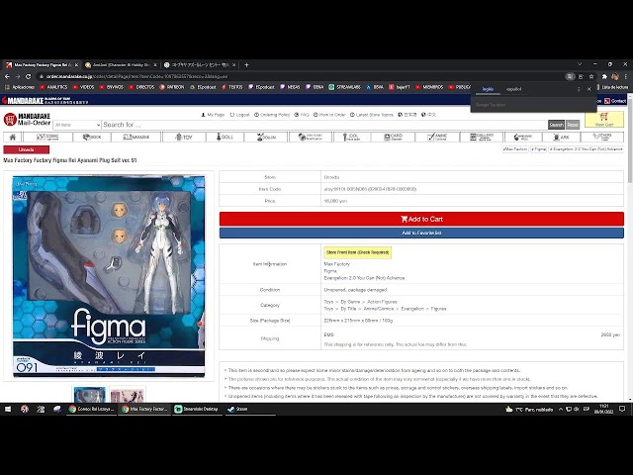The height and width of the screenshot is (475, 633).
Task: Open the DOUJIN category
Action: pos(266,137)
